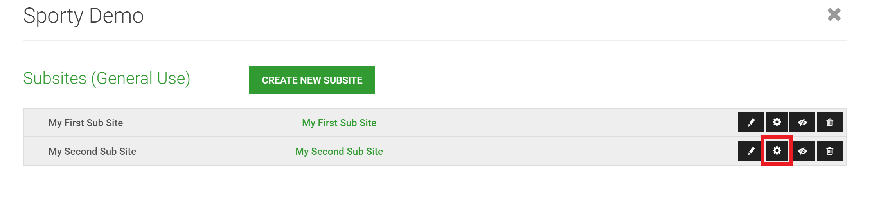Screen dimensions: 872x200
Task: Click the Create New Subsite button
Action: point(312,80)
